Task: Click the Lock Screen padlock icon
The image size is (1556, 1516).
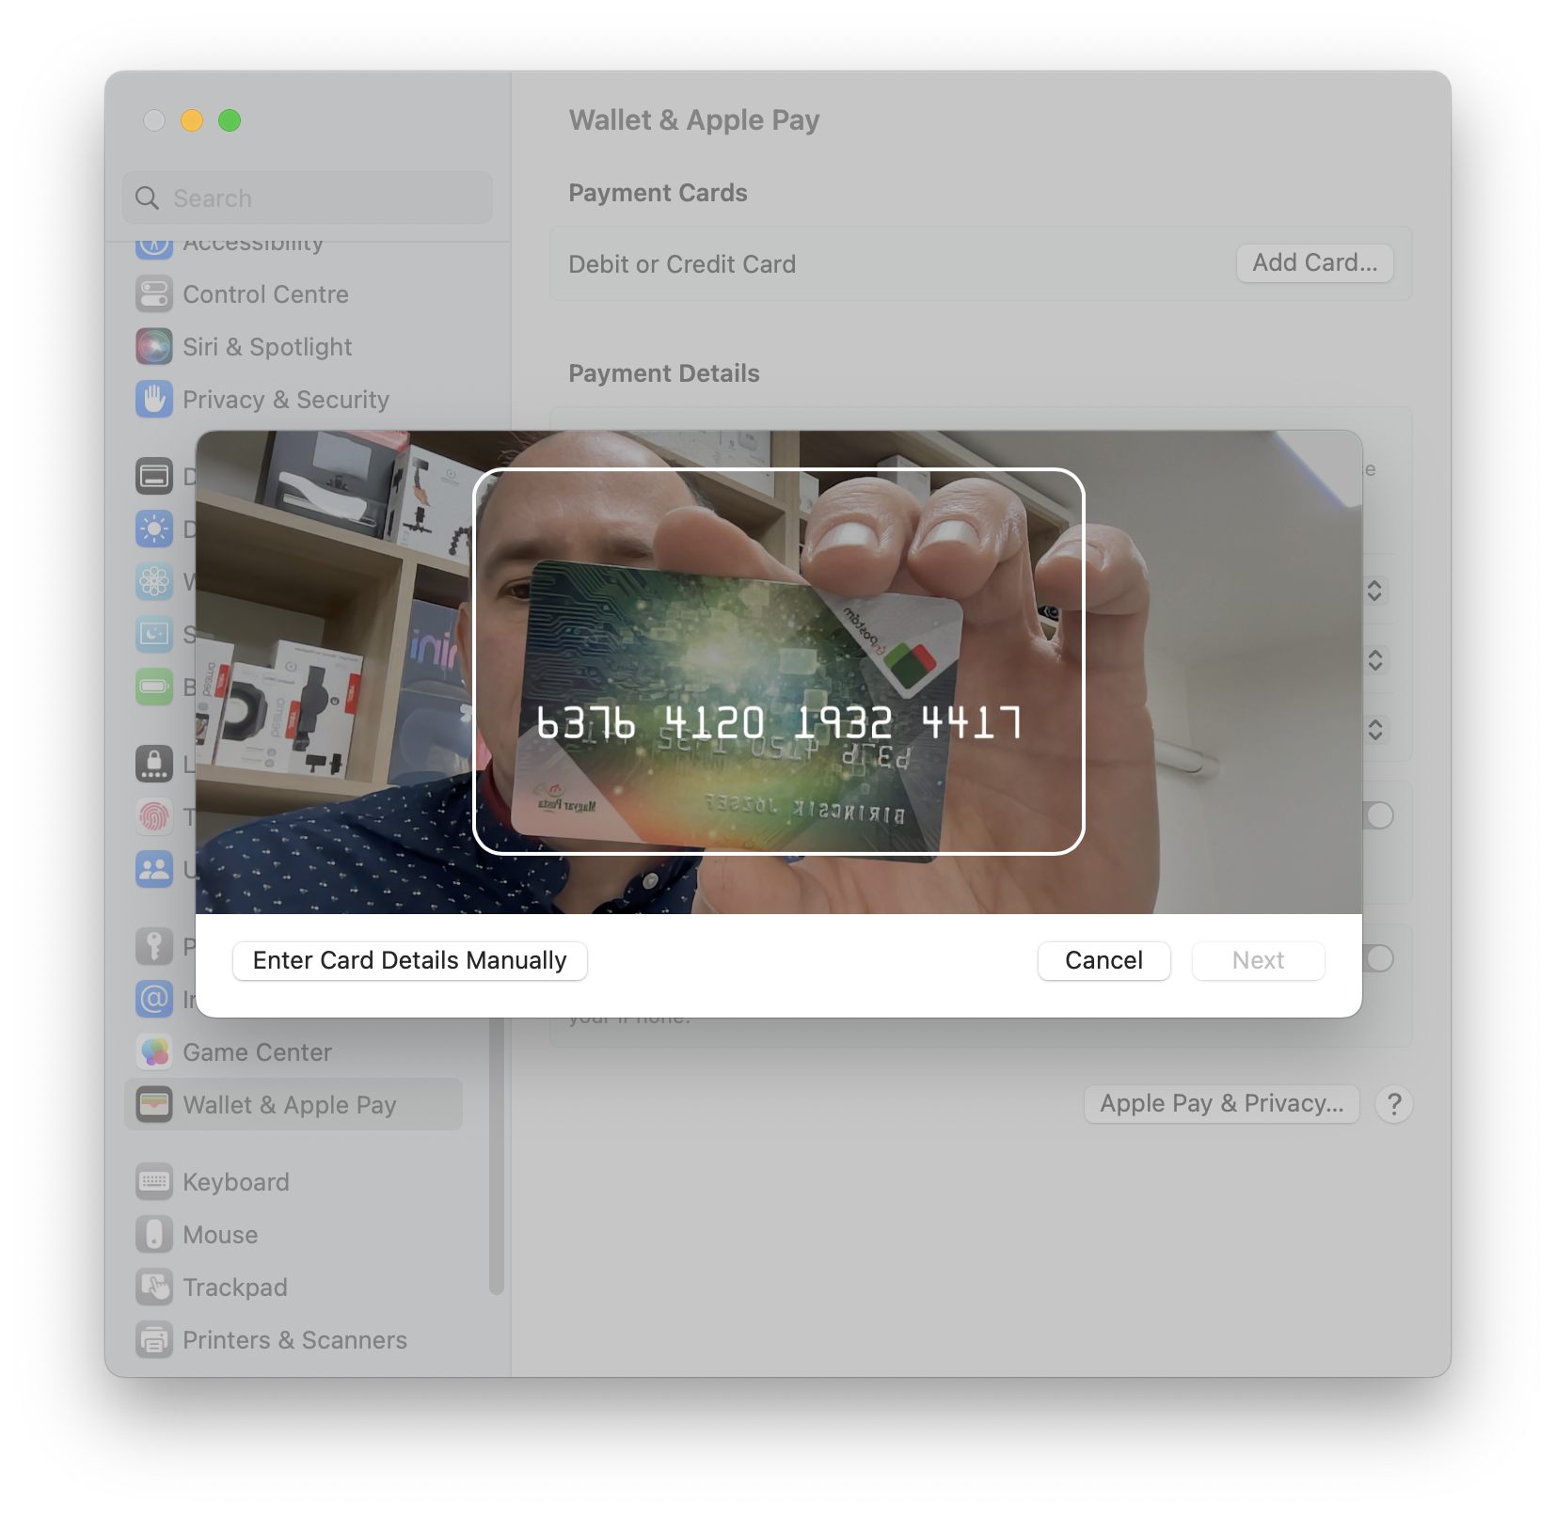Action: (x=154, y=765)
